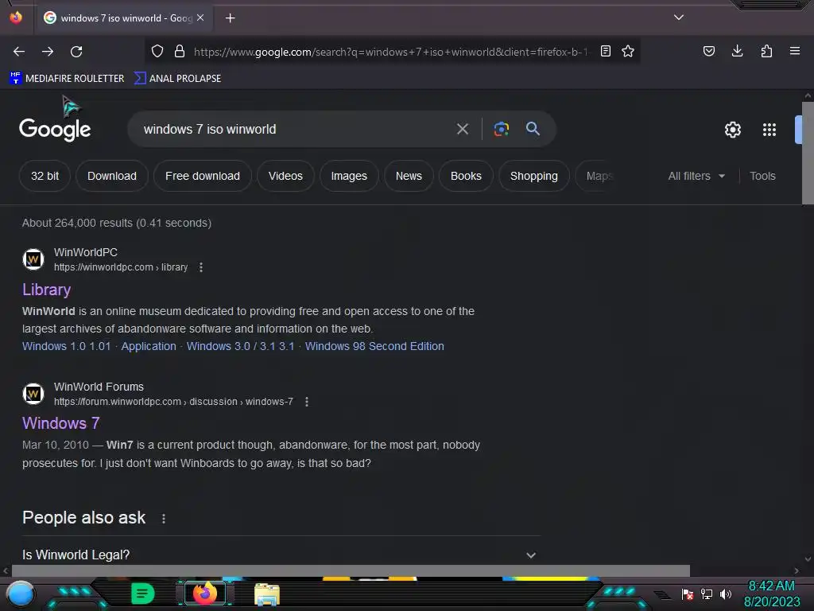The width and height of the screenshot is (814, 611).
Task: Open Firefox downloads panel
Action: point(737,52)
